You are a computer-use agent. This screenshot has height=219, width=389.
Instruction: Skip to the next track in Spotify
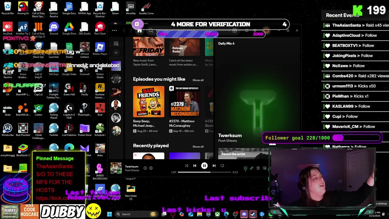tap(214, 166)
